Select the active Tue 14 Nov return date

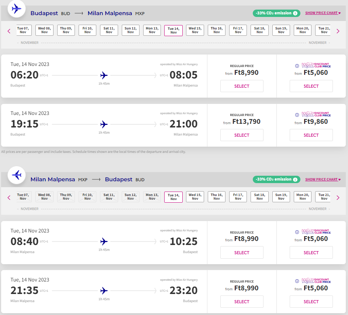(x=173, y=197)
